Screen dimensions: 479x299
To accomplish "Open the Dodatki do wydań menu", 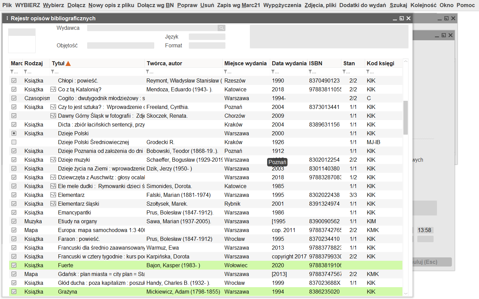I will (363, 5).
